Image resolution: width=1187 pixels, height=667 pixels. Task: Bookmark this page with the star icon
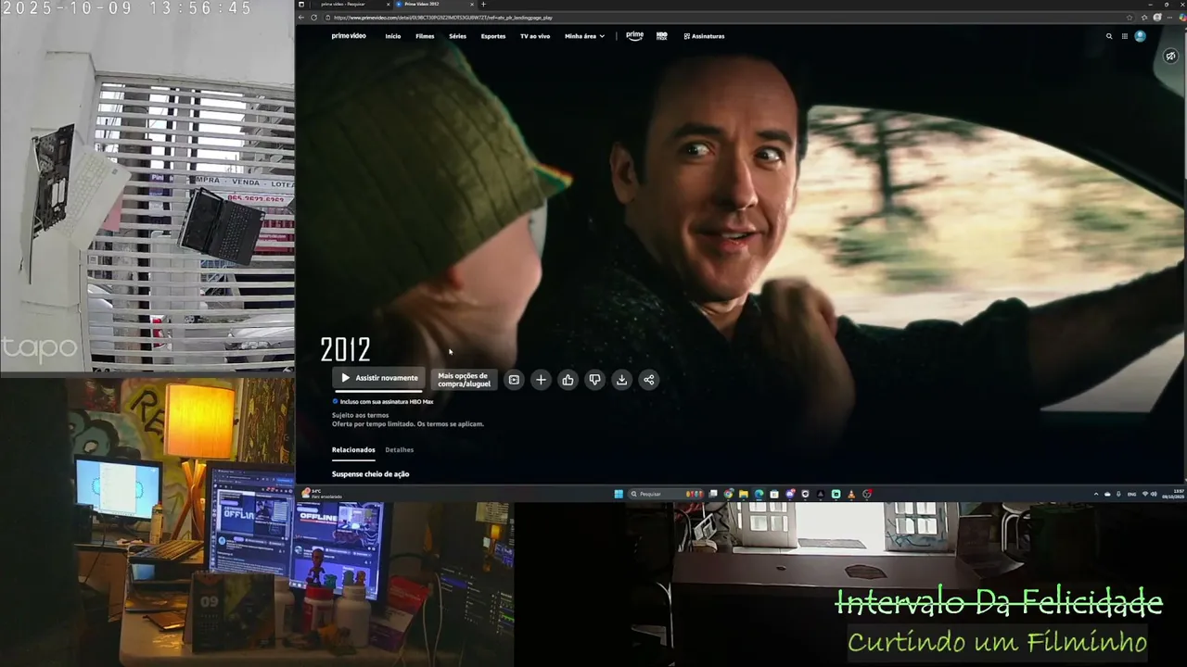(x=1129, y=18)
